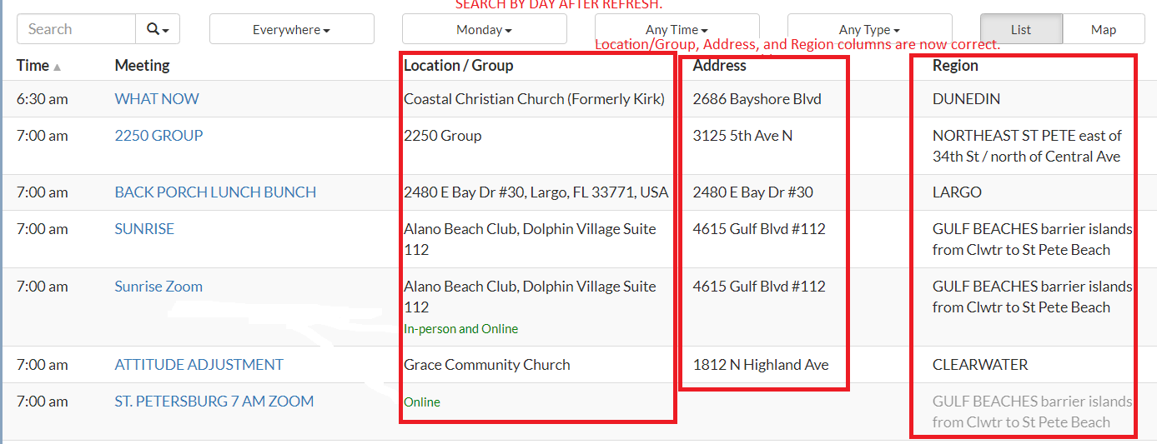Click the Online label in St. Petersburg row
Image resolution: width=1157 pixels, height=444 pixels.
tap(422, 402)
